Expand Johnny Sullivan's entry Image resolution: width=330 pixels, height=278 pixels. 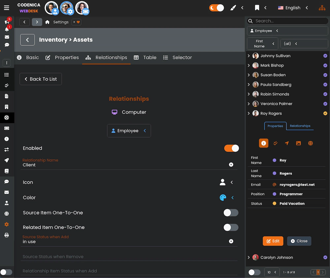[248, 56]
